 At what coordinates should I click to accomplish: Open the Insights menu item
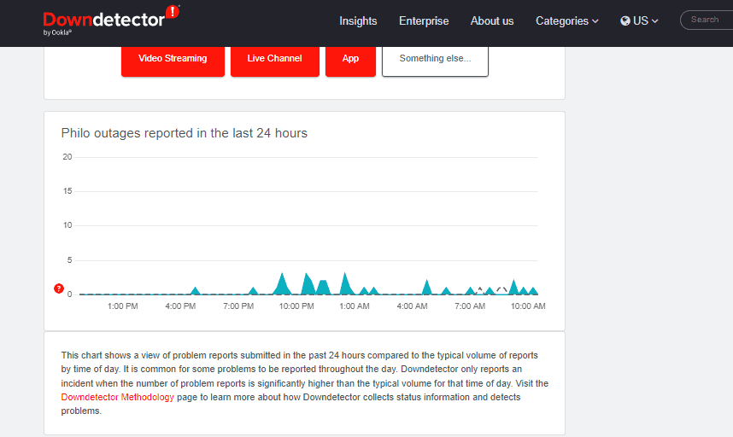(358, 21)
